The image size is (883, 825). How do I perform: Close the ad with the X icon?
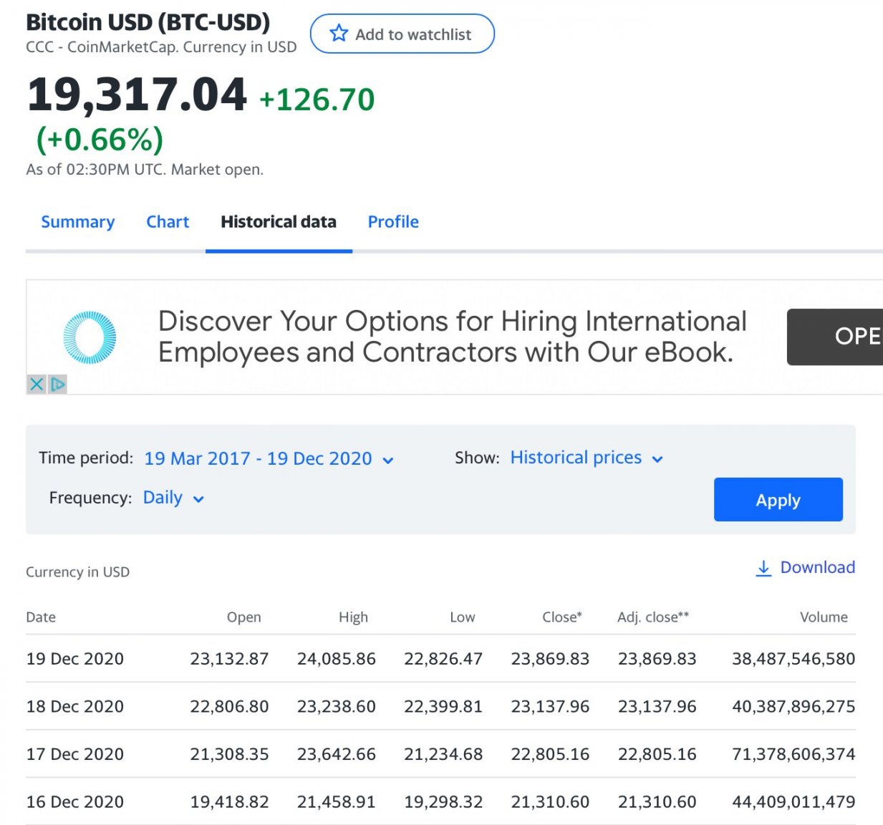tap(37, 385)
